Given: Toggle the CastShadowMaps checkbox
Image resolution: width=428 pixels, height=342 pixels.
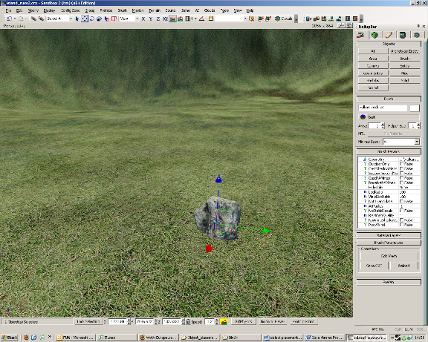Looking at the screenshot, I should point(401,168).
